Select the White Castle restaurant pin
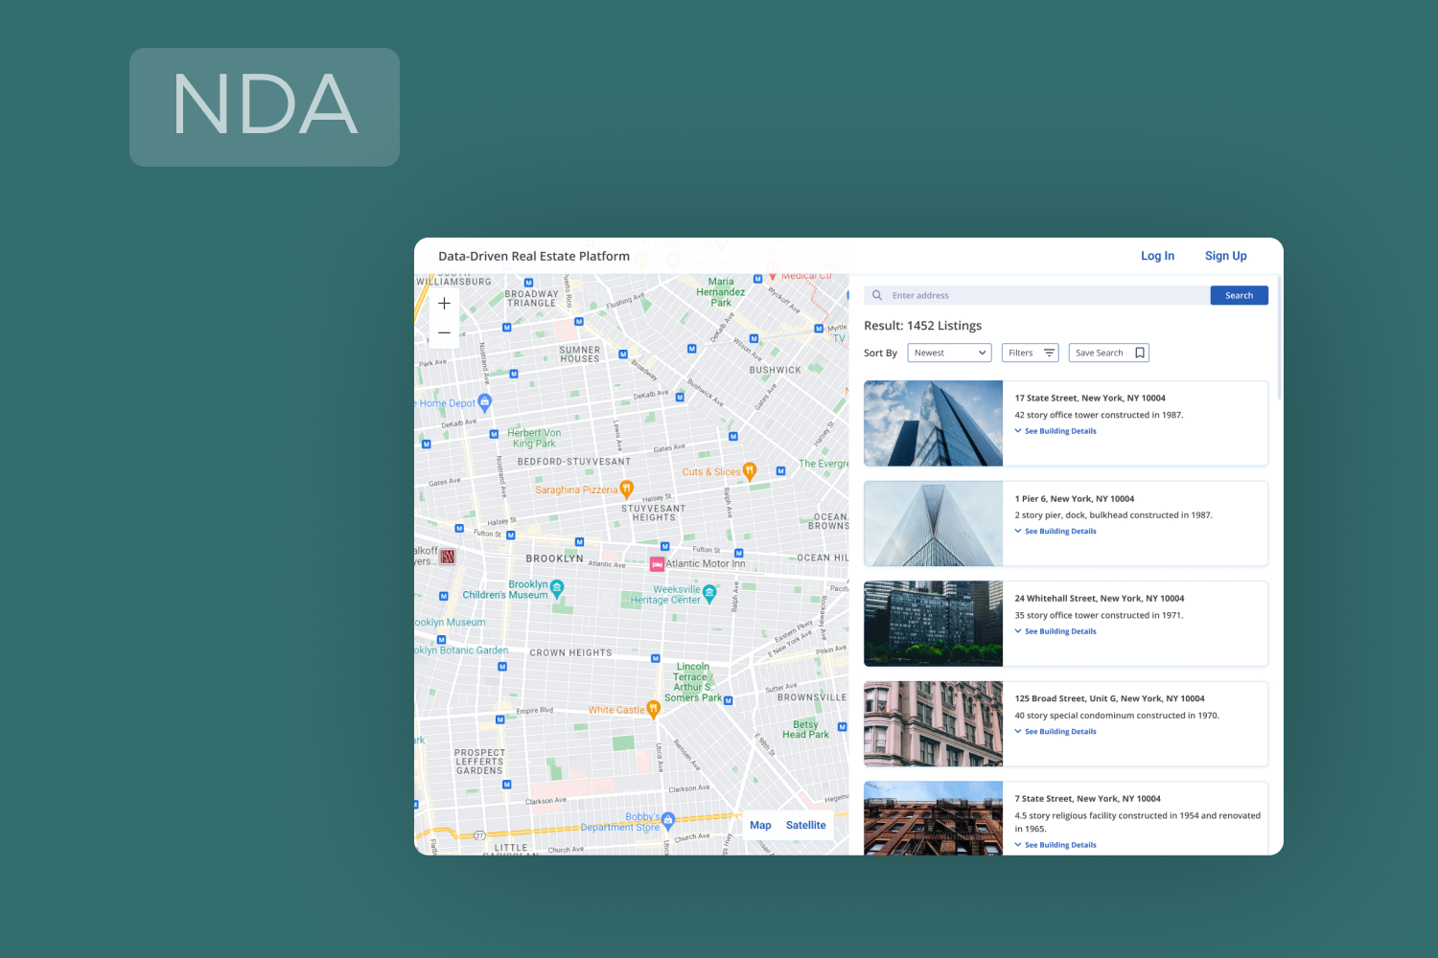The image size is (1438, 958). [x=653, y=710]
